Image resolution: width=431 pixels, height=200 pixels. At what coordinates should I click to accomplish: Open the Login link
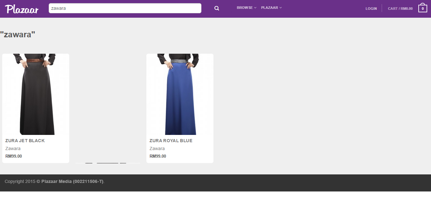pyautogui.click(x=371, y=9)
